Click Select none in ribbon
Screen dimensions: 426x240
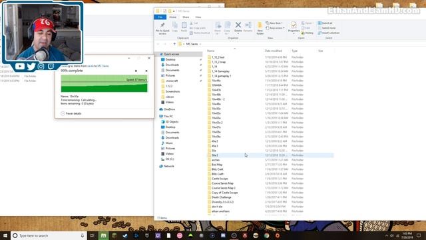pos(327,28)
